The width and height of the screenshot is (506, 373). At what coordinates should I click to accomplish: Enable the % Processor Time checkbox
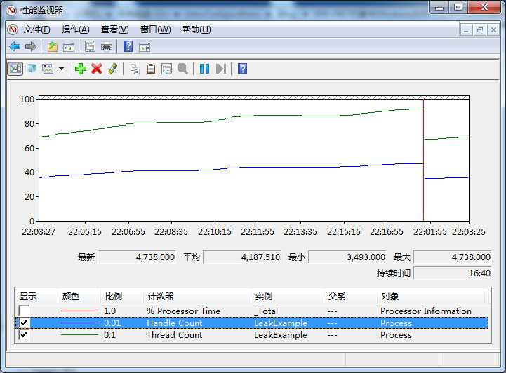point(24,311)
